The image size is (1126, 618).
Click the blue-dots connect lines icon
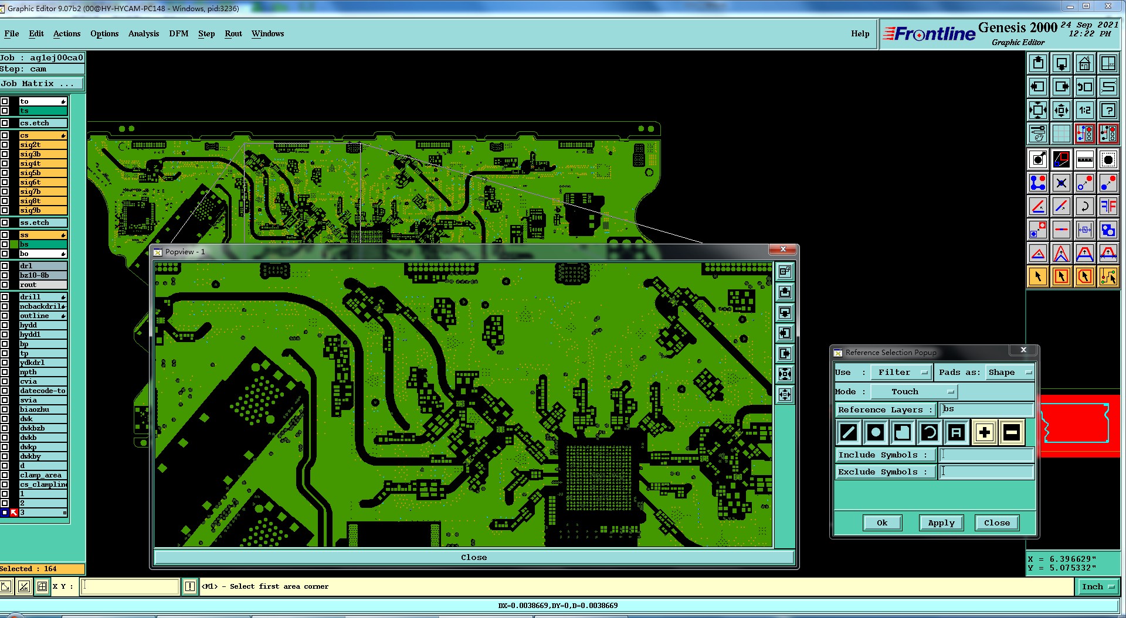(x=1038, y=183)
